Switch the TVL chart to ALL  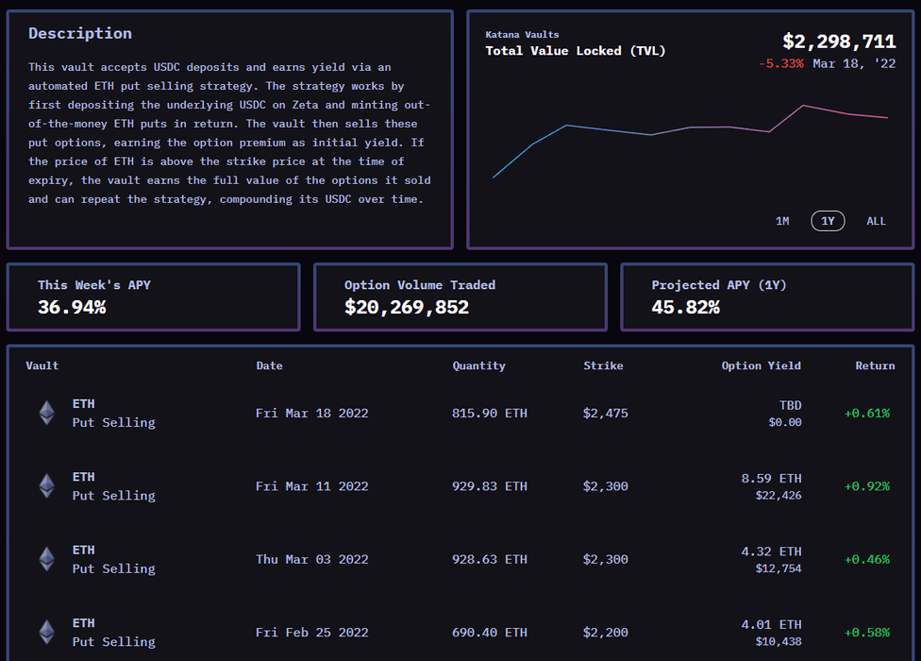(876, 221)
